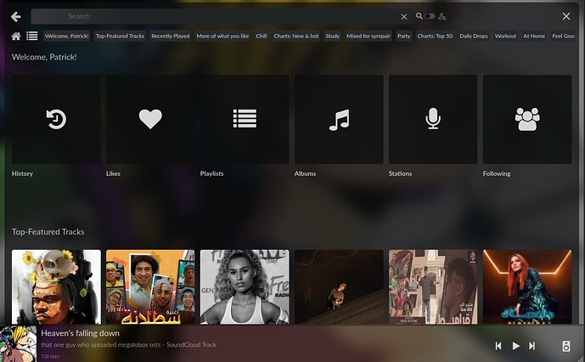The image size is (585, 362).
Task: Toggle the search mode switch
Action: (430, 16)
